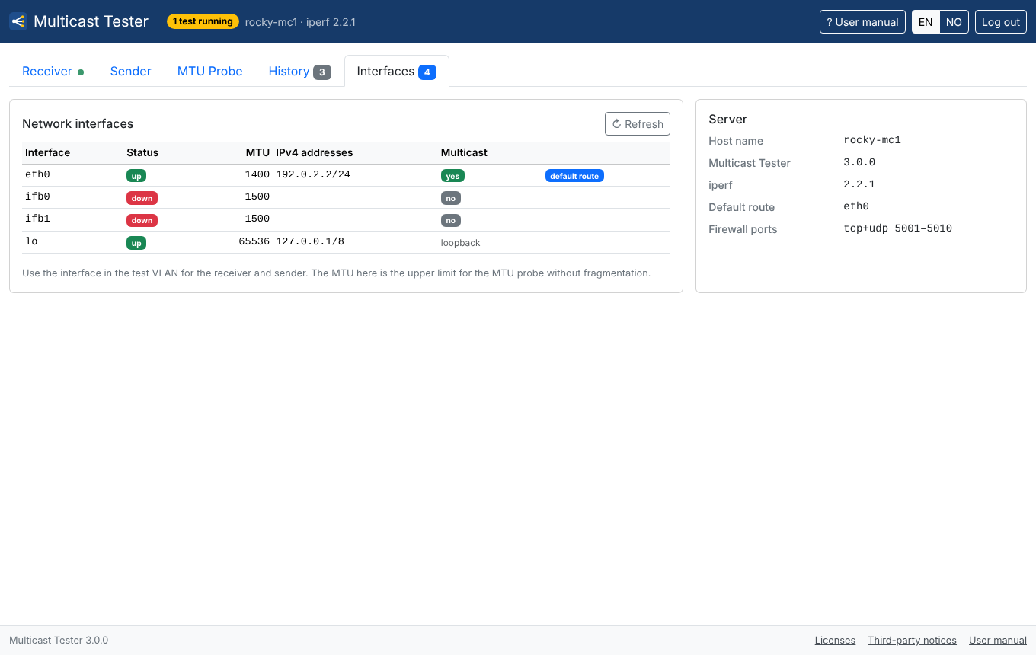Click the green dot on Receiver tab

(x=81, y=72)
